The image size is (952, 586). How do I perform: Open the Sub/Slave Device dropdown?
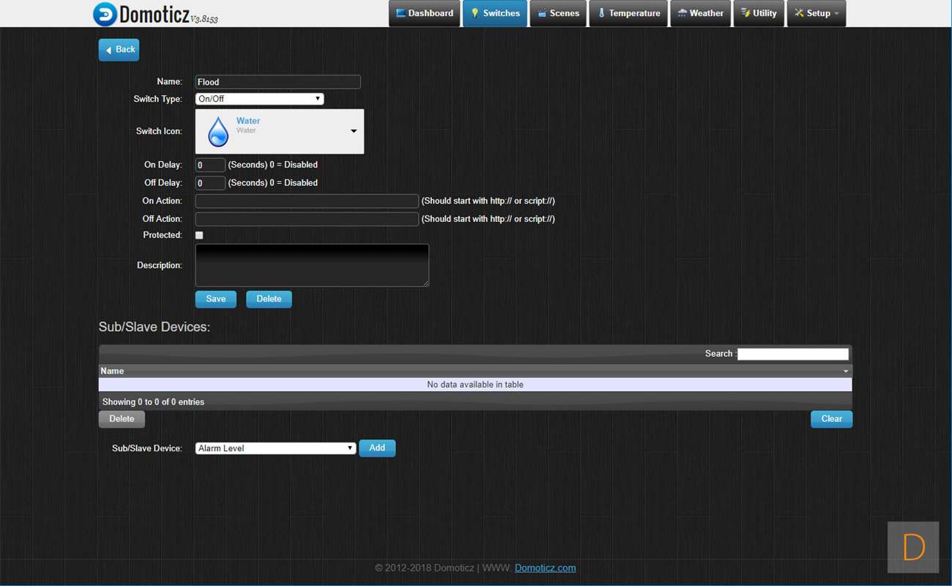275,448
